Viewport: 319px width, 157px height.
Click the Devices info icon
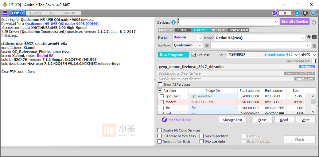pyautogui.click(x=173, y=22)
